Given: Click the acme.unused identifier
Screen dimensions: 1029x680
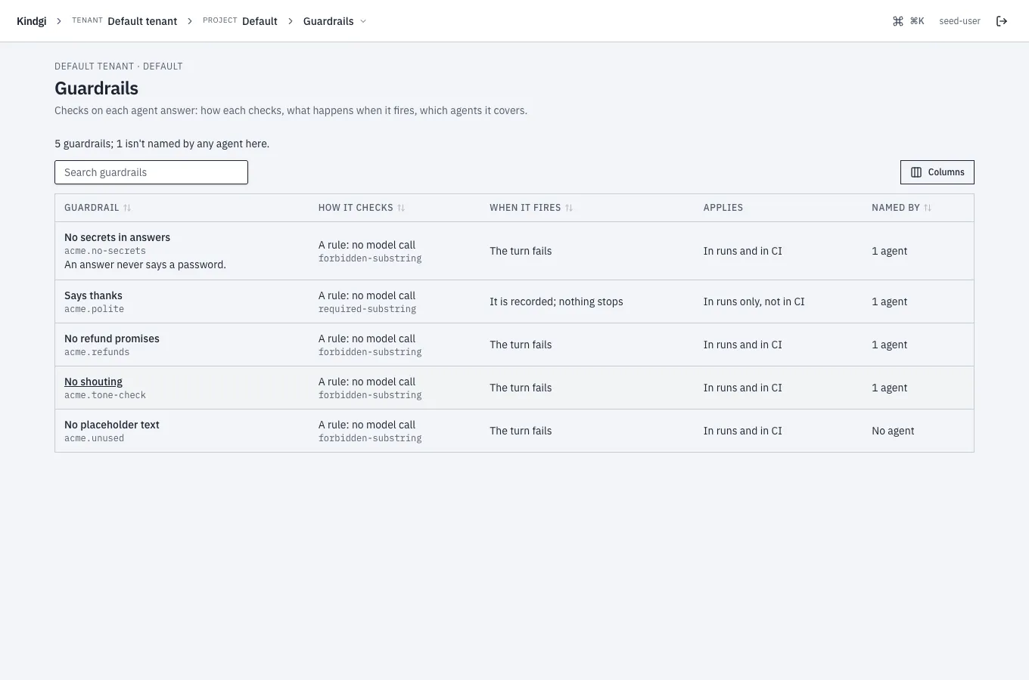Looking at the screenshot, I should click(94, 438).
